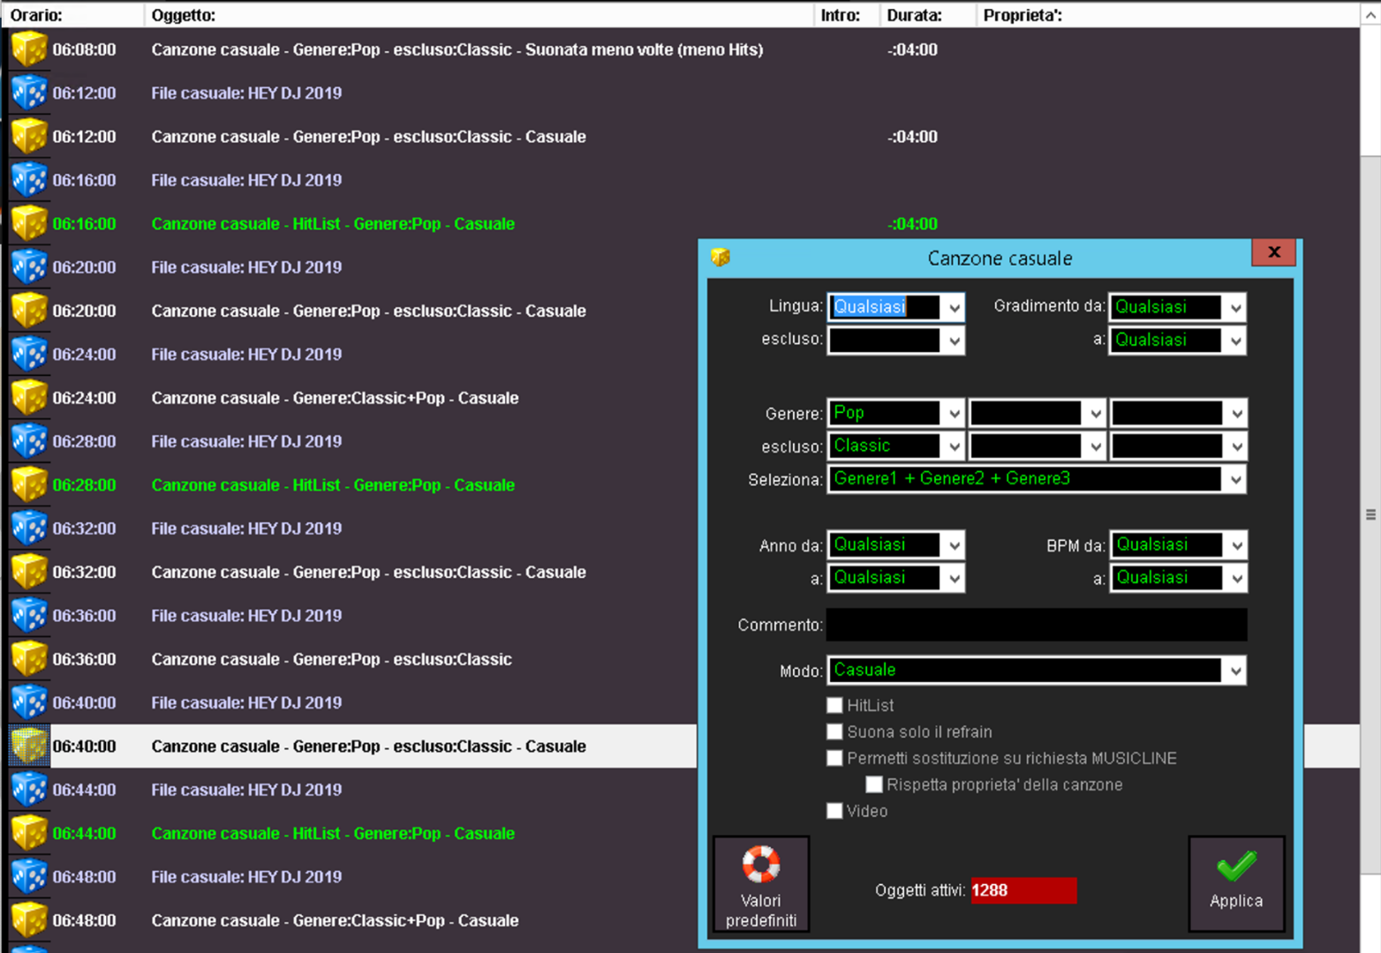
Task: Click the green checkmark Applica icon
Action: [1235, 867]
